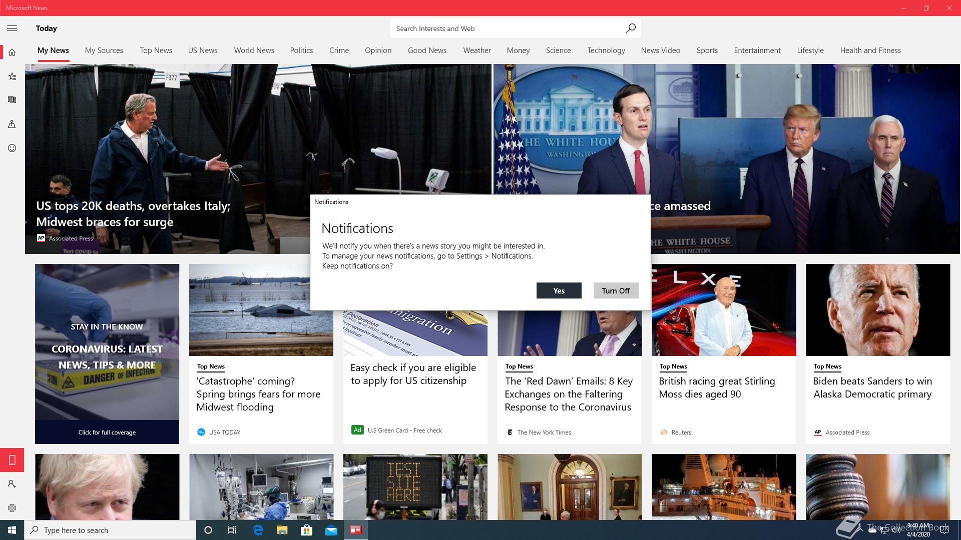Open the Midwest flooding 'Catastrophe' story
This screenshot has height=540, width=961.
click(x=258, y=394)
